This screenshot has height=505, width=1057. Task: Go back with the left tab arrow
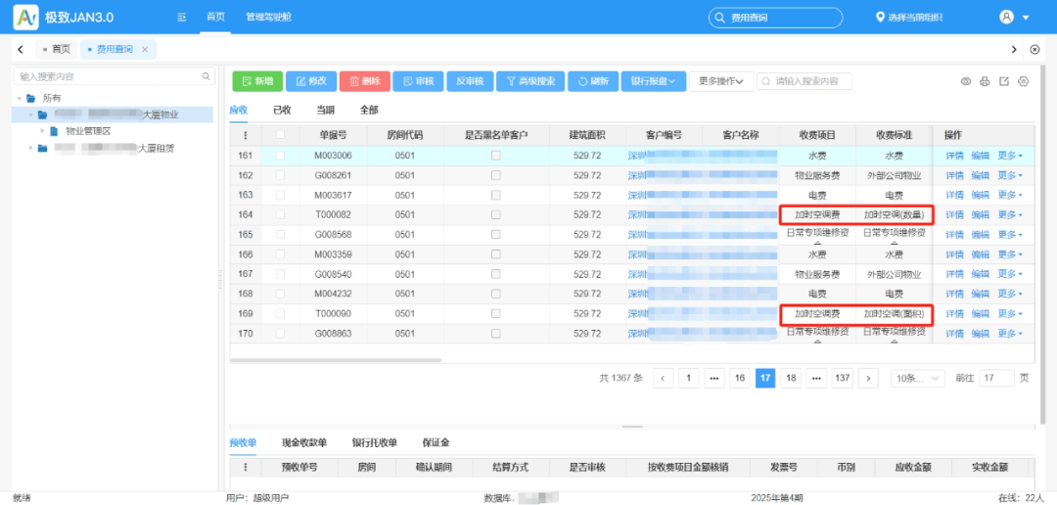coord(21,49)
